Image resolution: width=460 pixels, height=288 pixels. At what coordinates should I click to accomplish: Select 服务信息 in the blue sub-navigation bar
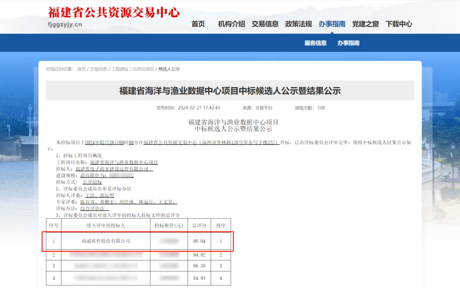(315, 43)
